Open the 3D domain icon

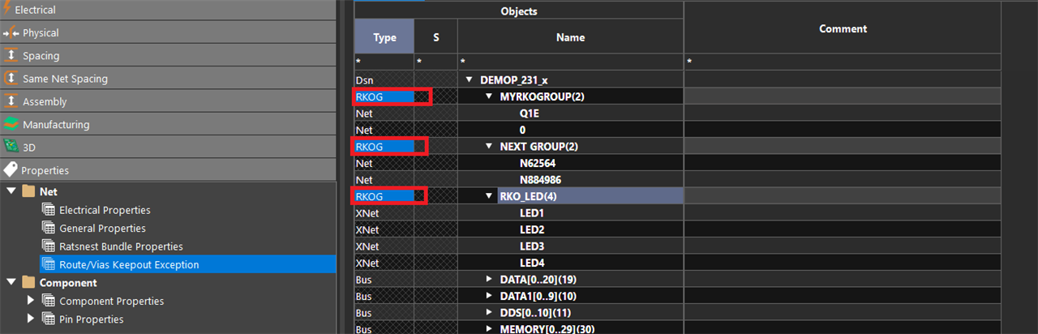click(11, 147)
